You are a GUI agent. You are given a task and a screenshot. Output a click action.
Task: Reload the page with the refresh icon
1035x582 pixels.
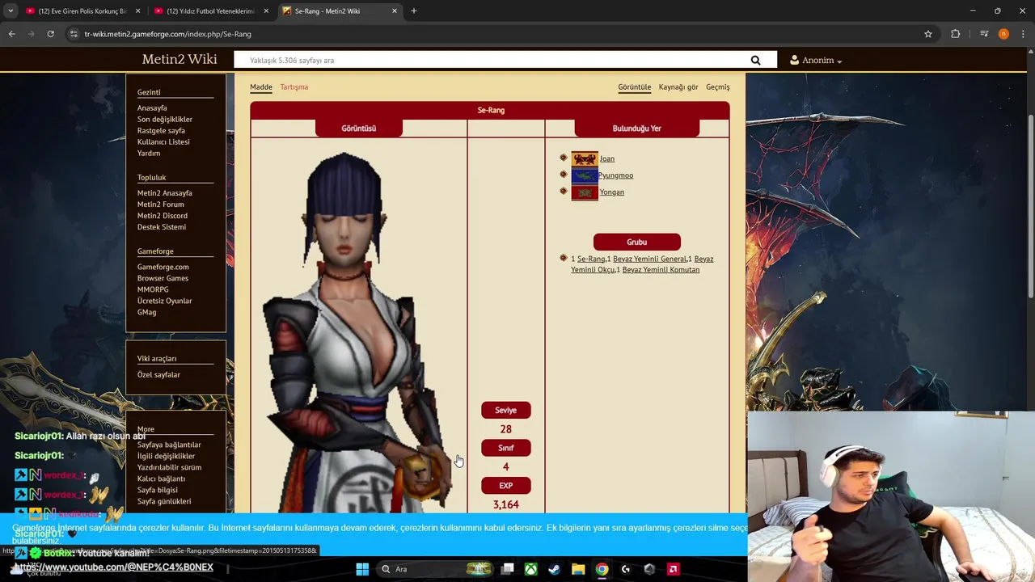click(x=50, y=34)
